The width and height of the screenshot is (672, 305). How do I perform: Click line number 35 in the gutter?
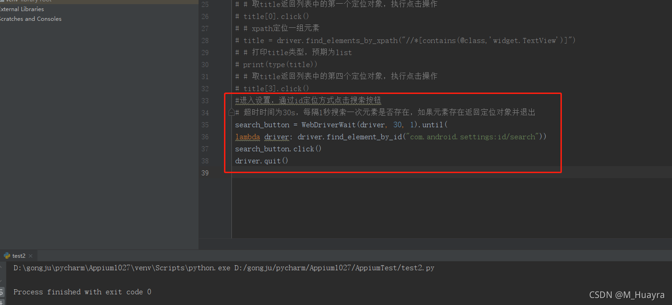[205, 125]
